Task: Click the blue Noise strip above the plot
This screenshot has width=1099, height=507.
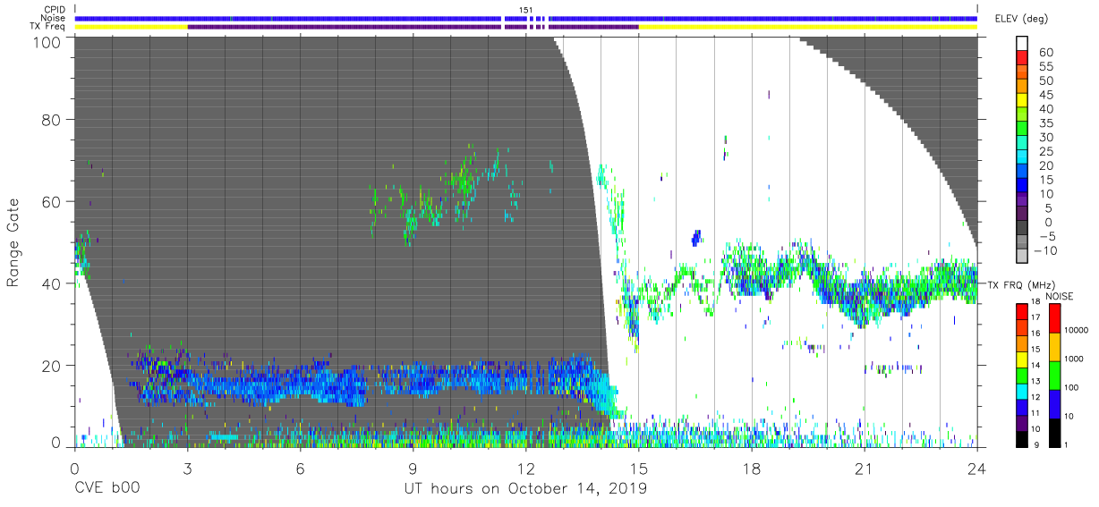Action: point(526,18)
